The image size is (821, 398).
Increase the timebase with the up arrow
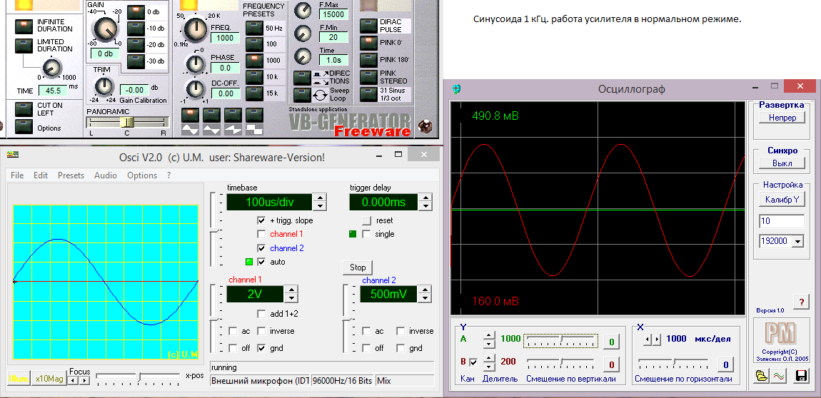(320, 198)
